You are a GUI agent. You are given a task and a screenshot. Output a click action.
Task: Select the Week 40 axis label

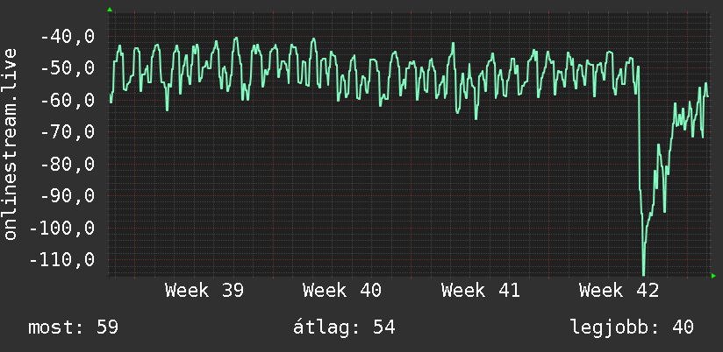[342, 291]
